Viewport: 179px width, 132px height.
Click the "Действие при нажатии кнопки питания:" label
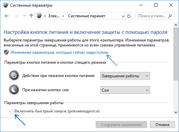click(x=58, y=76)
